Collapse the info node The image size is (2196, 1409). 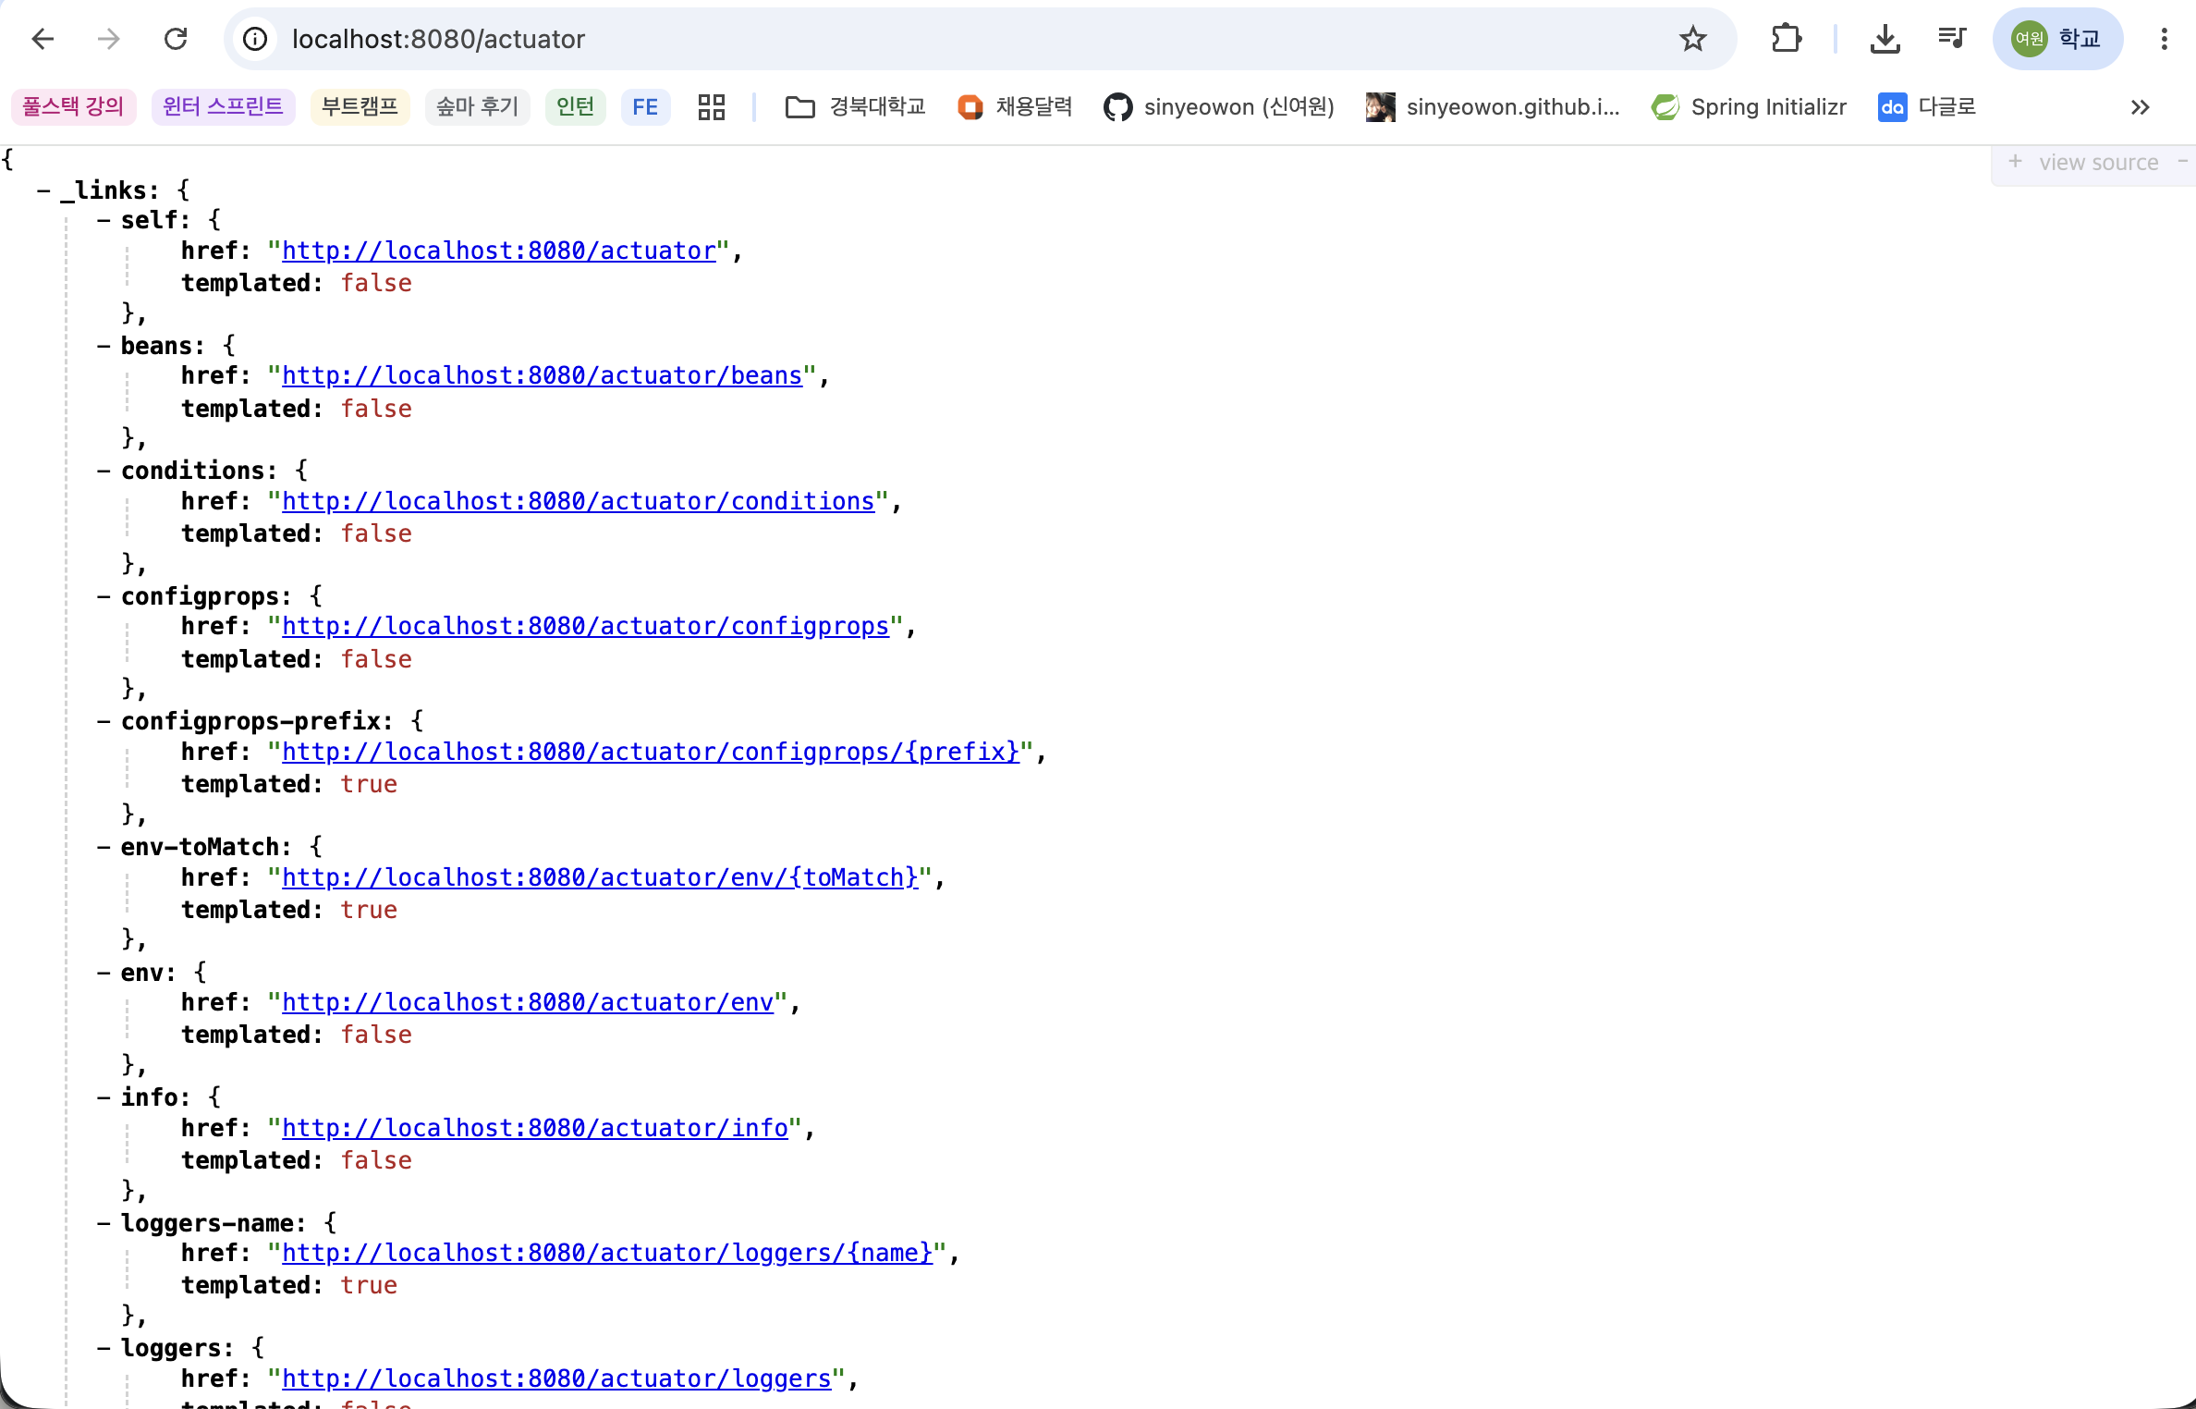click(104, 1097)
